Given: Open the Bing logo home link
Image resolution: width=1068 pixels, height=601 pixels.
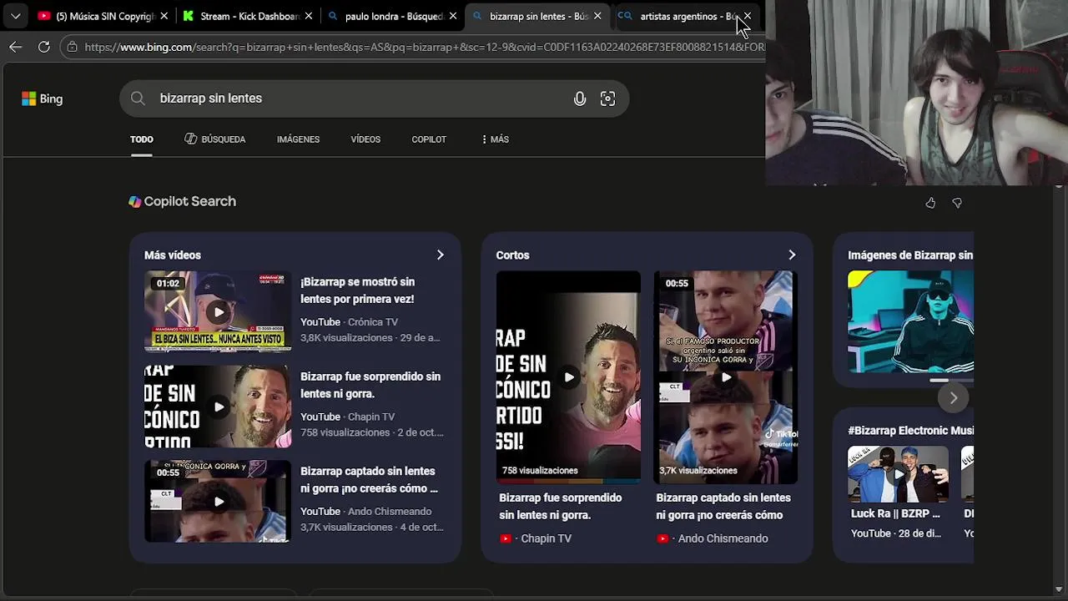Looking at the screenshot, I should [x=43, y=98].
